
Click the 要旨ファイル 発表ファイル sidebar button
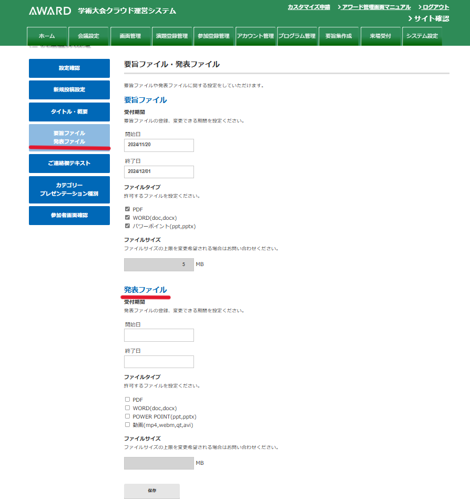(x=69, y=137)
